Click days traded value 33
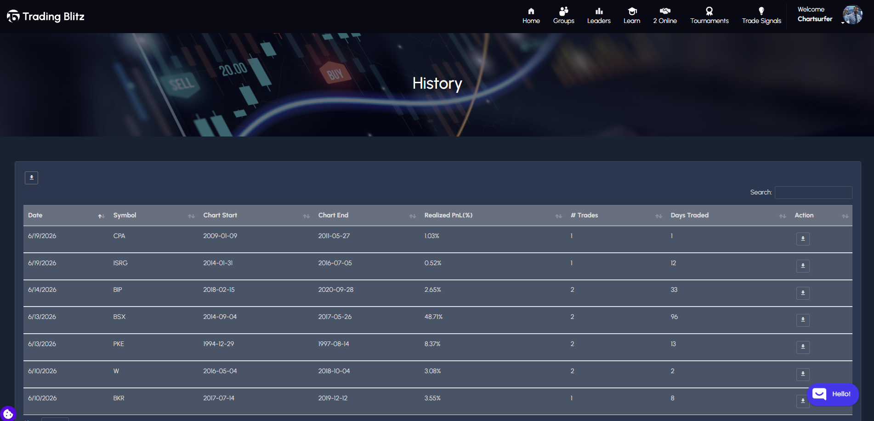This screenshot has width=874, height=421. pos(674,290)
